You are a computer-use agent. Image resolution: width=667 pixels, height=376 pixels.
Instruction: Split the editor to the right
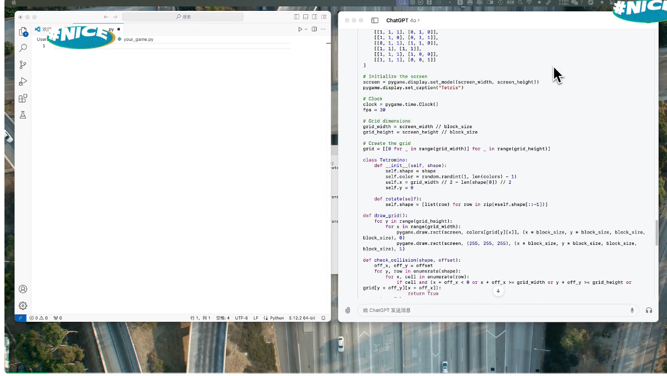coord(314,29)
